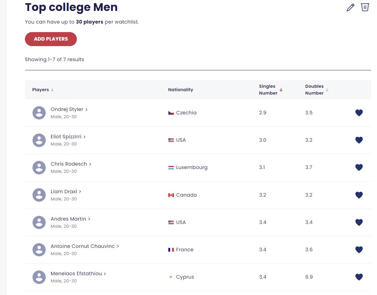Click the Luxembourg flag icon
377x295 pixels.
tap(171, 168)
